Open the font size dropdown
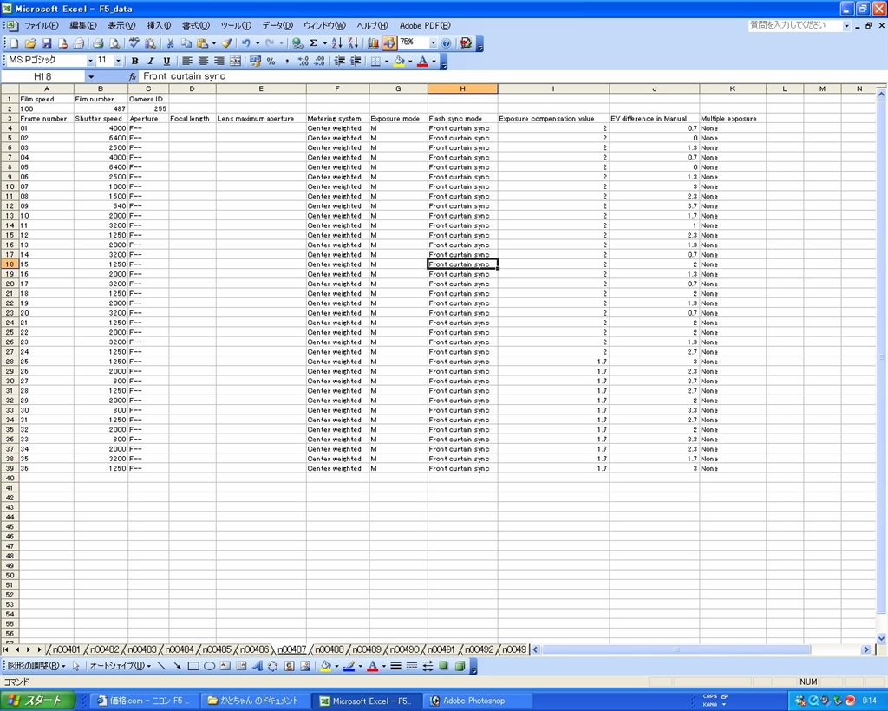Screen dimensions: 888x711 tap(118, 62)
